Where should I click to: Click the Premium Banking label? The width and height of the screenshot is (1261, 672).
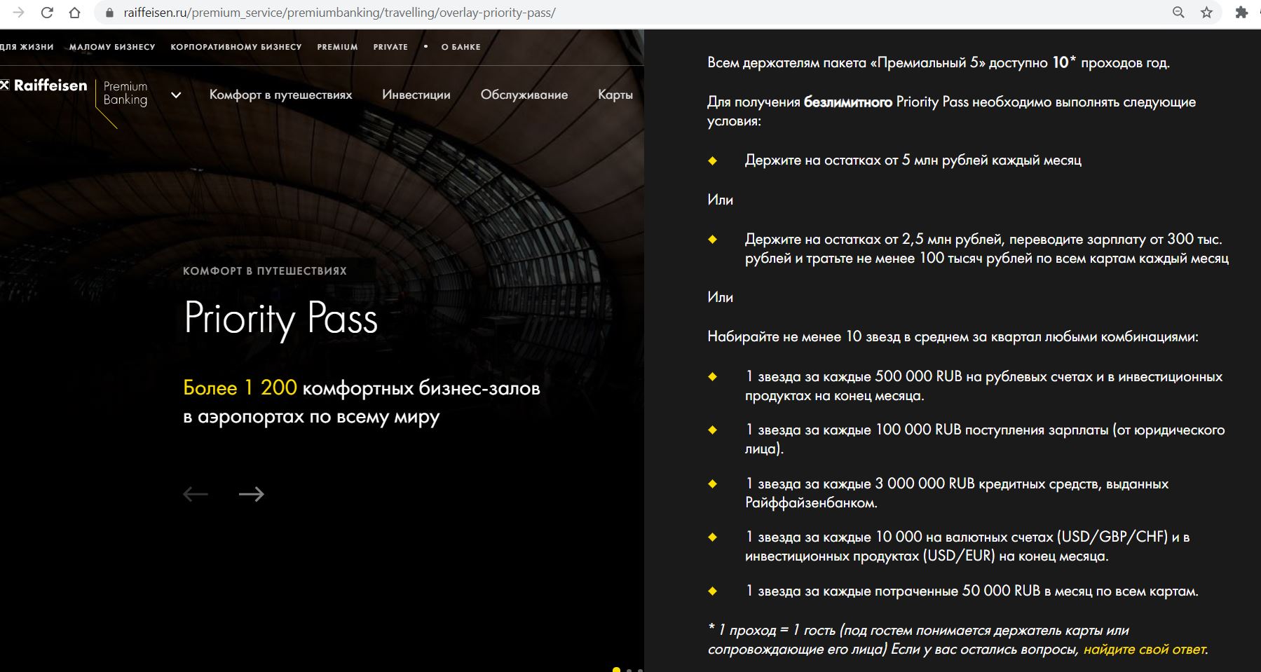(x=125, y=93)
